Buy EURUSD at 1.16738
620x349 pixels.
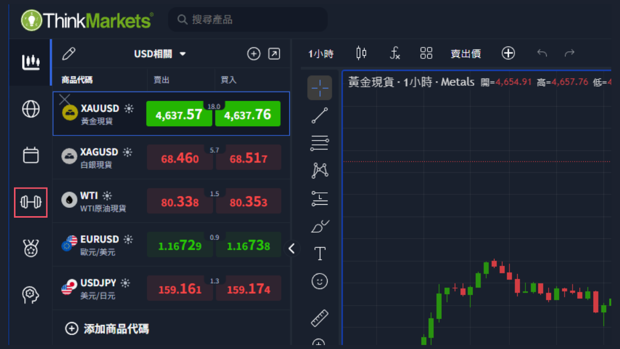pyautogui.click(x=249, y=245)
